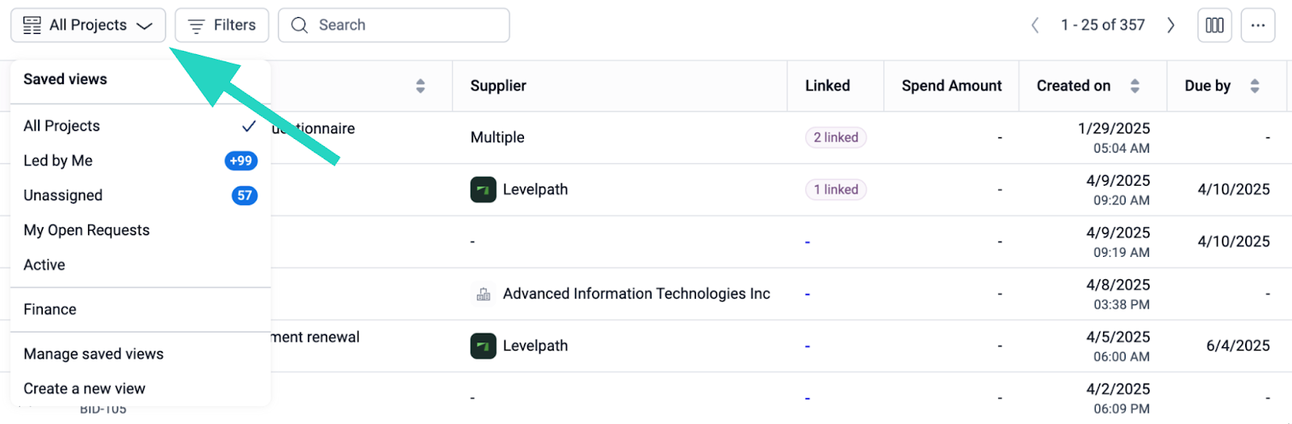Go to next page of results

(1170, 25)
